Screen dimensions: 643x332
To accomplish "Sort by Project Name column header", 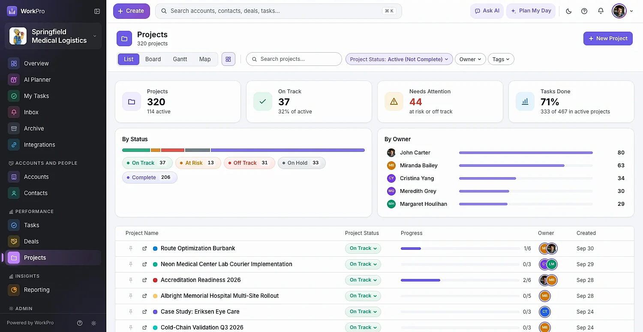I will pos(142,233).
